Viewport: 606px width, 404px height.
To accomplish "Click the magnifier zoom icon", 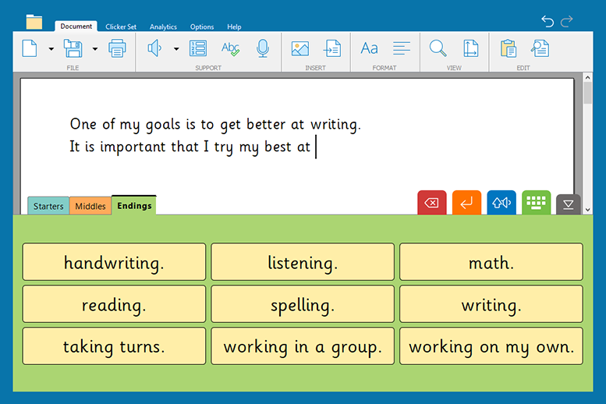I will pyautogui.click(x=438, y=49).
